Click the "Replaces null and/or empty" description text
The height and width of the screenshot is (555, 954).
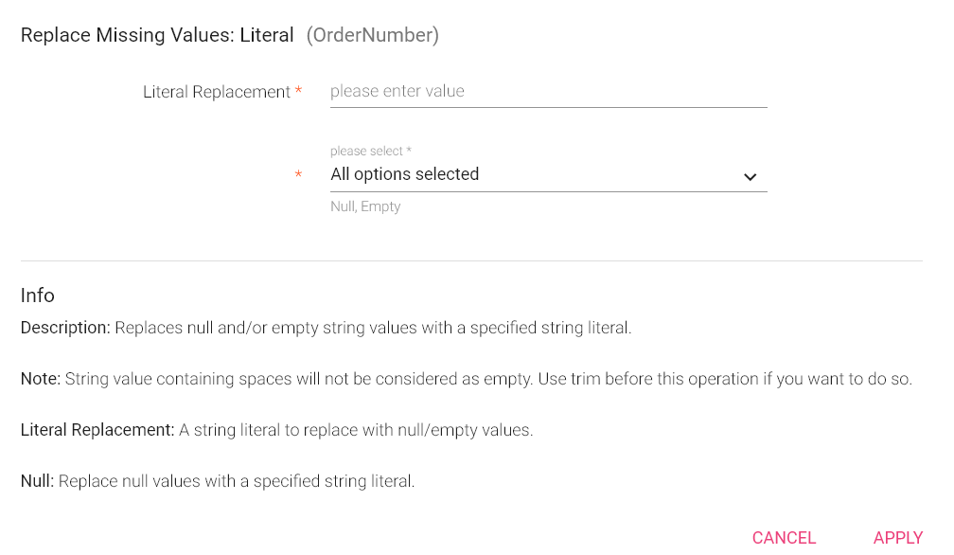point(373,328)
